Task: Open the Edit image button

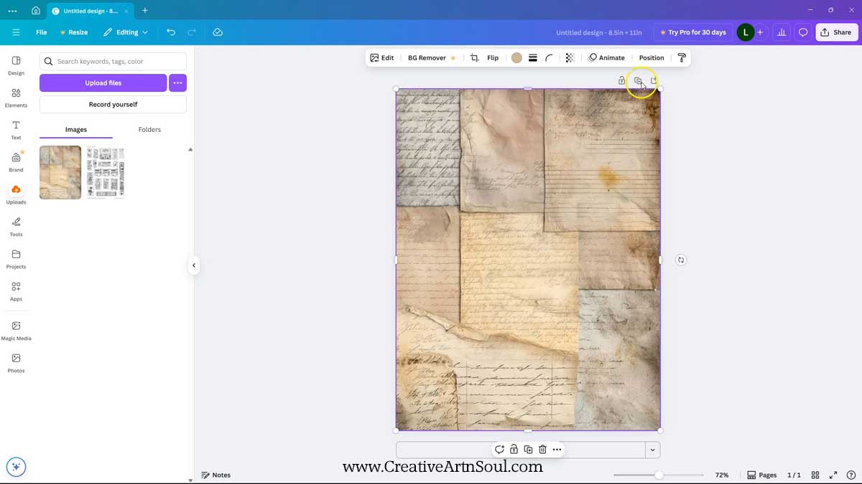Action: tap(382, 58)
